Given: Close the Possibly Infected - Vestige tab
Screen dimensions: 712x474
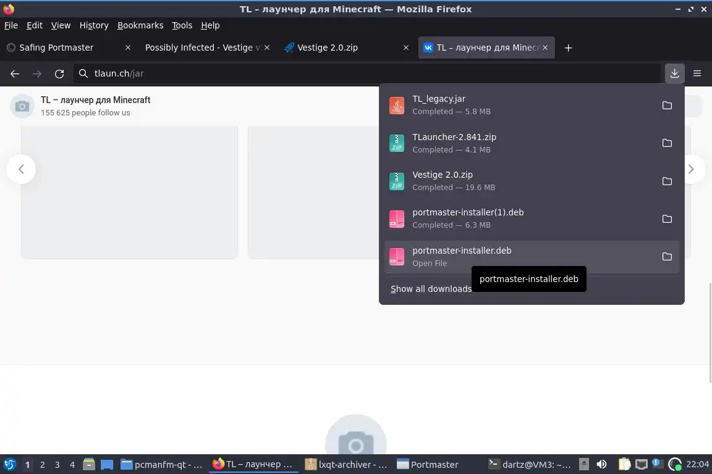Looking at the screenshot, I should pyautogui.click(x=267, y=48).
